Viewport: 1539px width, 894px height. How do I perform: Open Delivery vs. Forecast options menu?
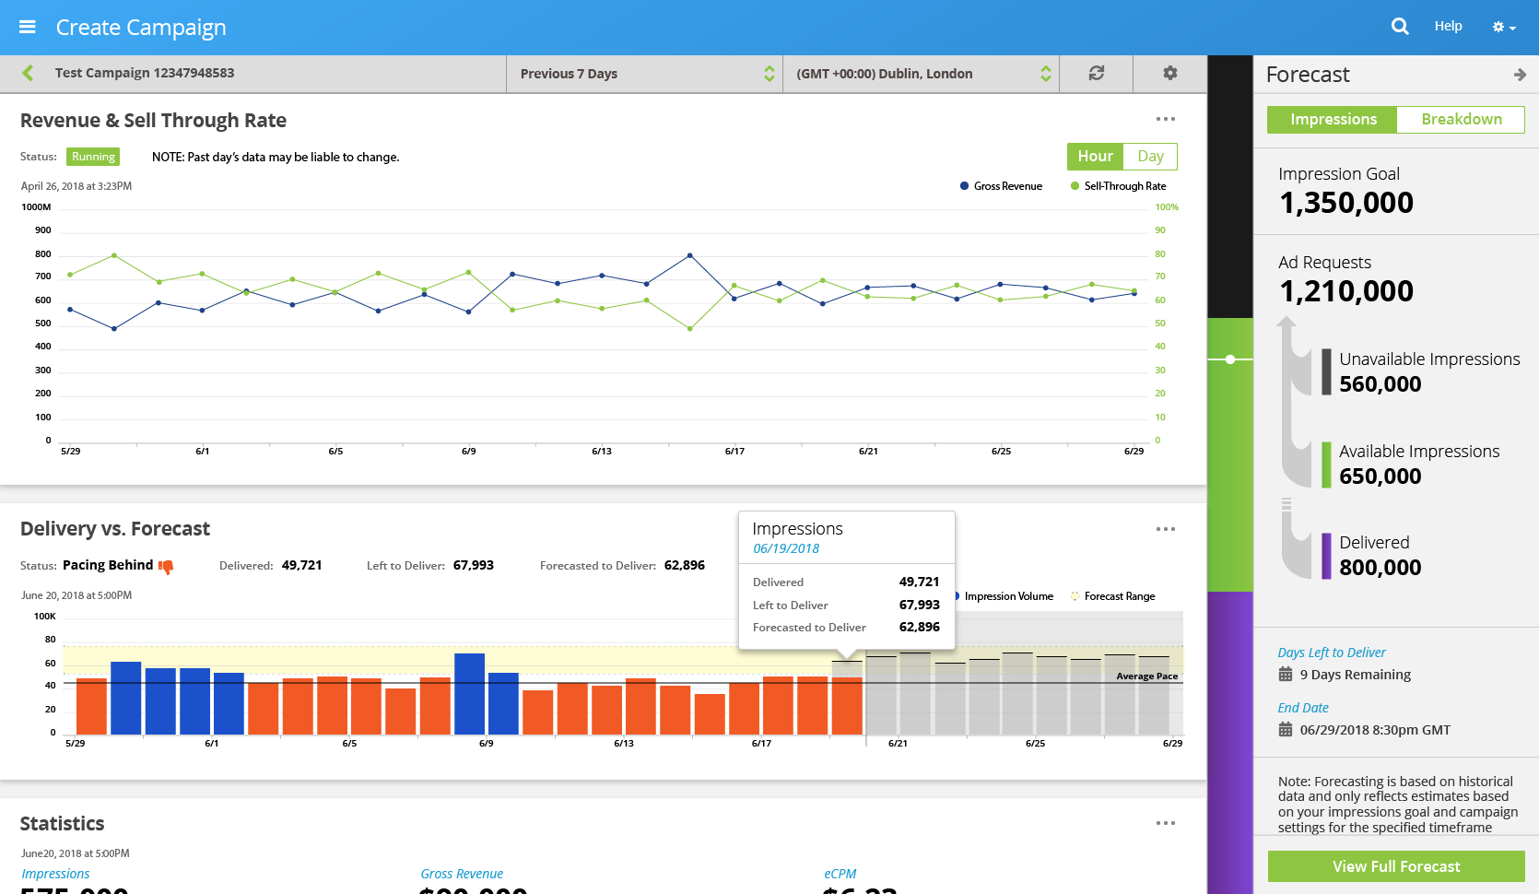click(1165, 529)
